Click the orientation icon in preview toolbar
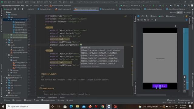Viewport: 194px width, 109px height. 142,16
